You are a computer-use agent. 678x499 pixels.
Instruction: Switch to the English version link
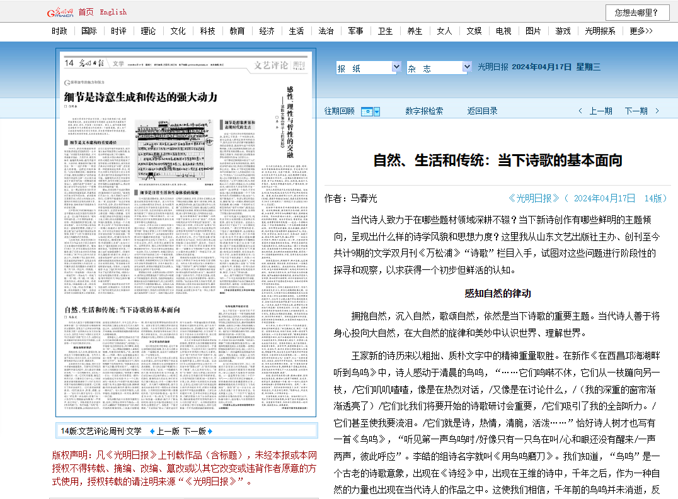[113, 12]
